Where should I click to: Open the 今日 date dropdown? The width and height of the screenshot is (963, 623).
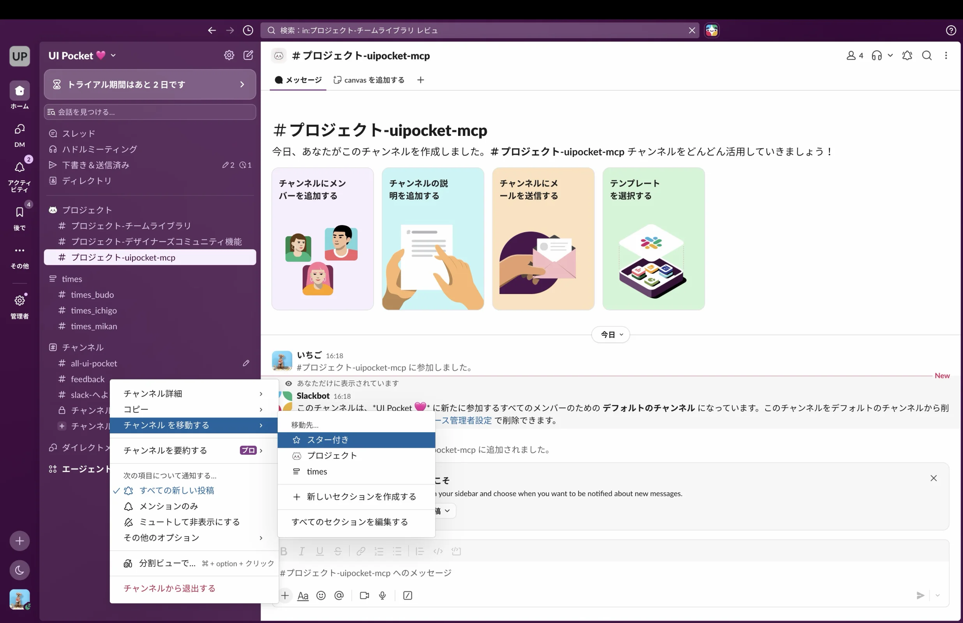pos(610,334)
